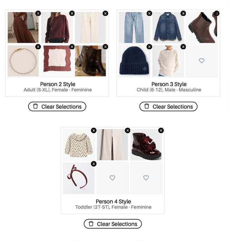Click the last empty heart slot in Person 4
The height and width of the screenshot is (241, 228).
(x=146, y=178)
